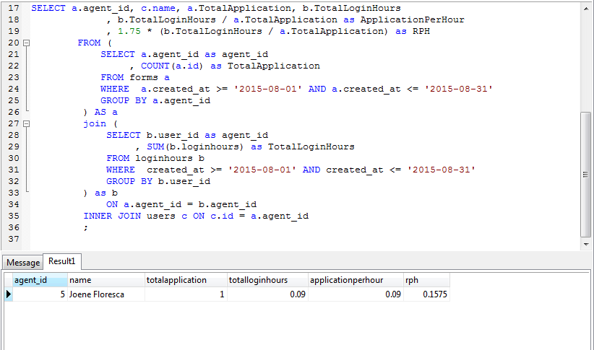Click the current row indicator arrow
This screenshot has width=594, height=350.
tap(9, 294)
